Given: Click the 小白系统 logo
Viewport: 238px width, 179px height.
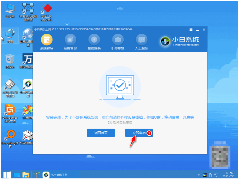Looking at the screenshot, I should coord(180,41).
